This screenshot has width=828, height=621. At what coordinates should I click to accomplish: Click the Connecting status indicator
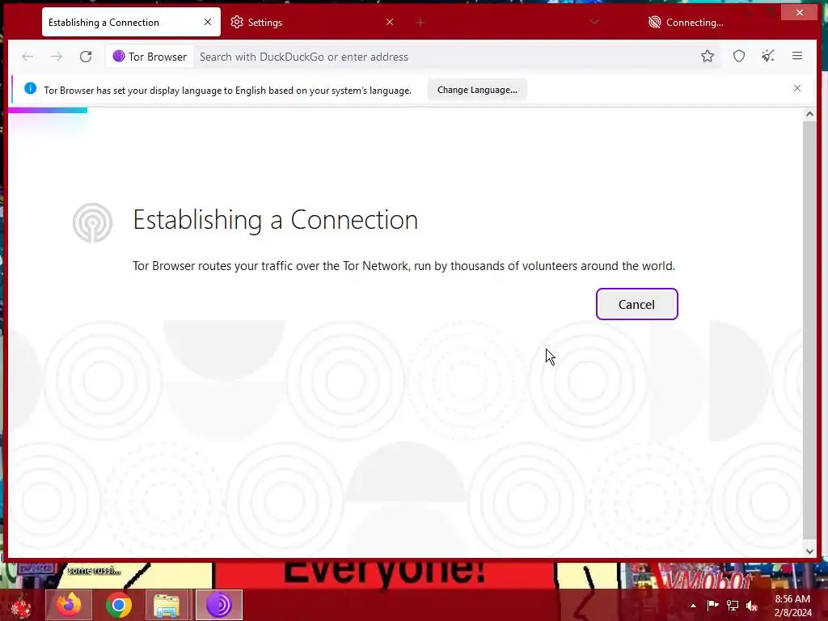coord(686,22)
